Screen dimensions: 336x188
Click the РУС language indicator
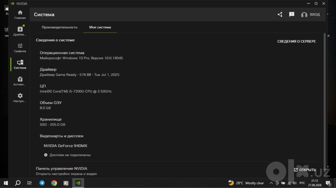coord(302,183)
